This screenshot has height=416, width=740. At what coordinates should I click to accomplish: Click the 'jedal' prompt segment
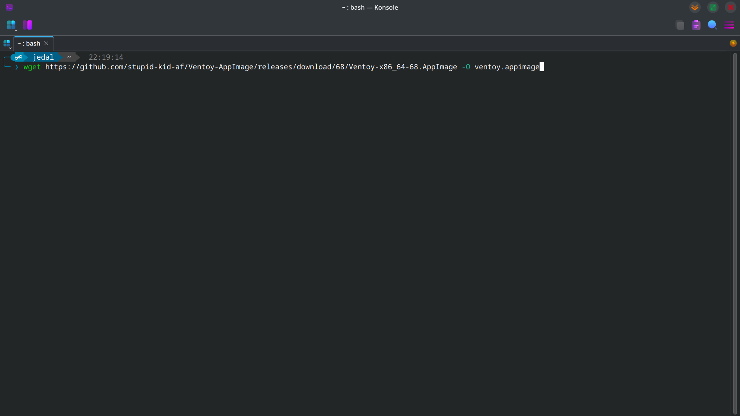[43, 57]
